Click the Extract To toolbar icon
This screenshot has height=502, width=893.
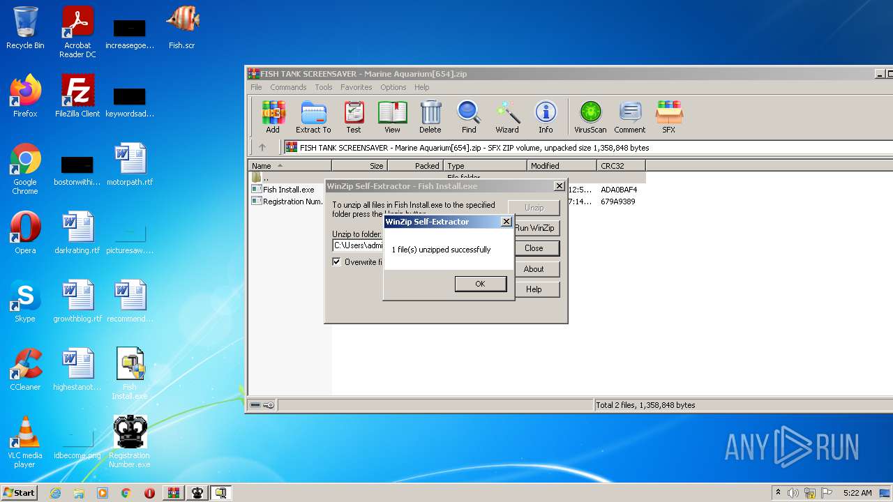(x=313, y=117)
